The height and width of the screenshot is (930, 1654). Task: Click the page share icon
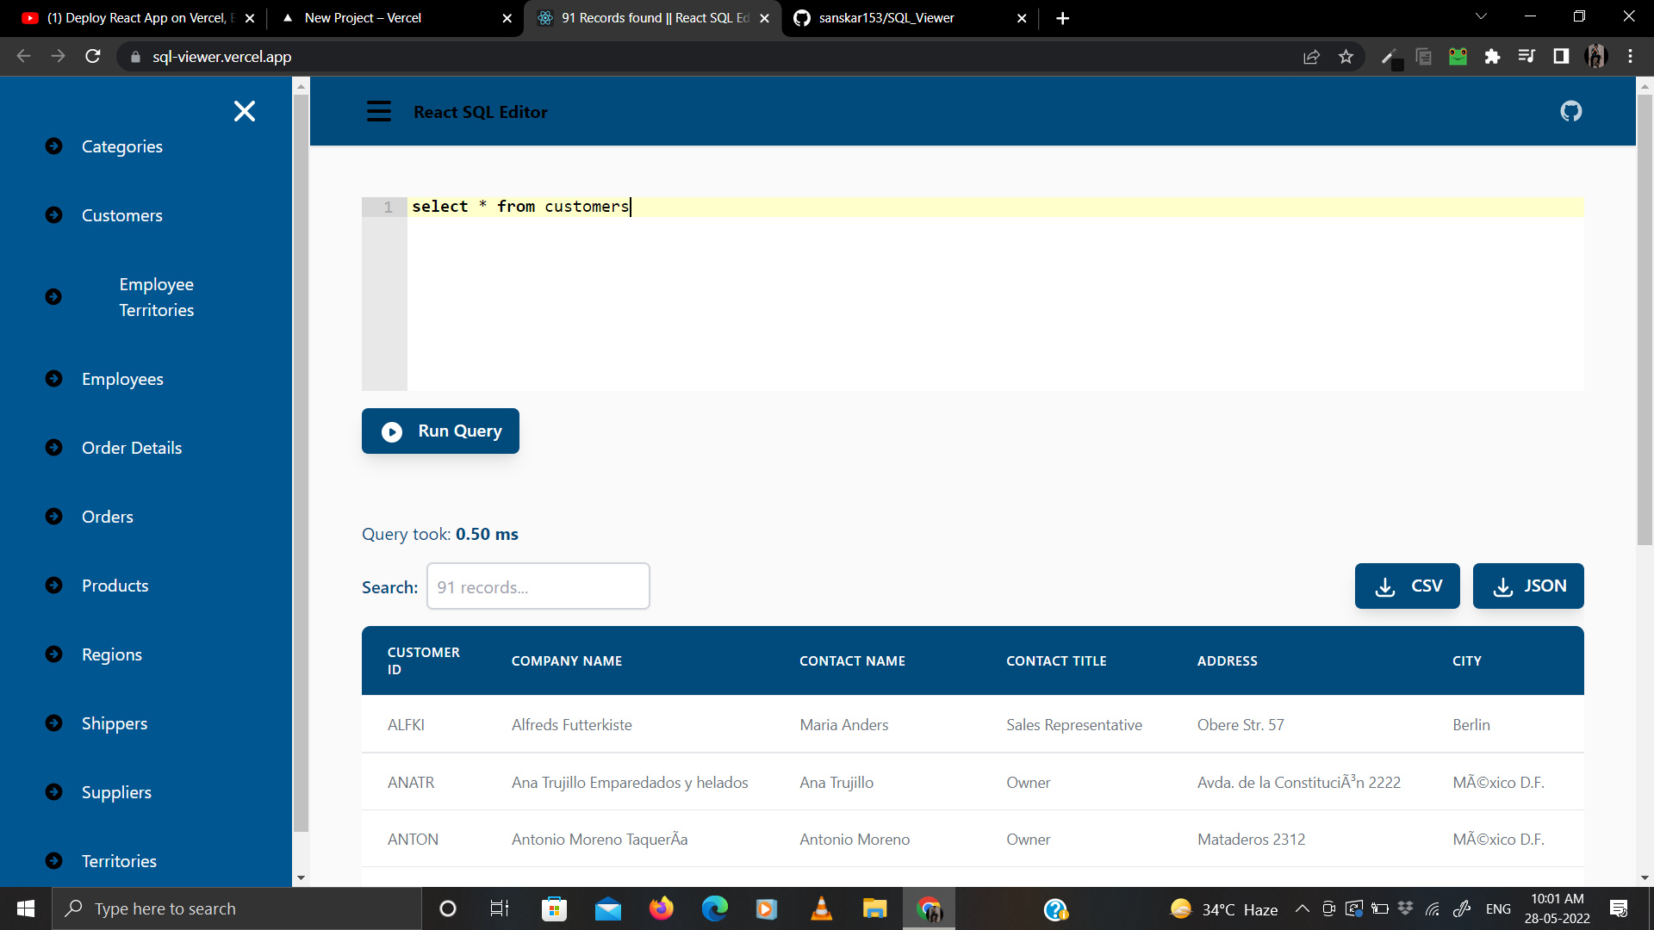(x=1312, y=56)
